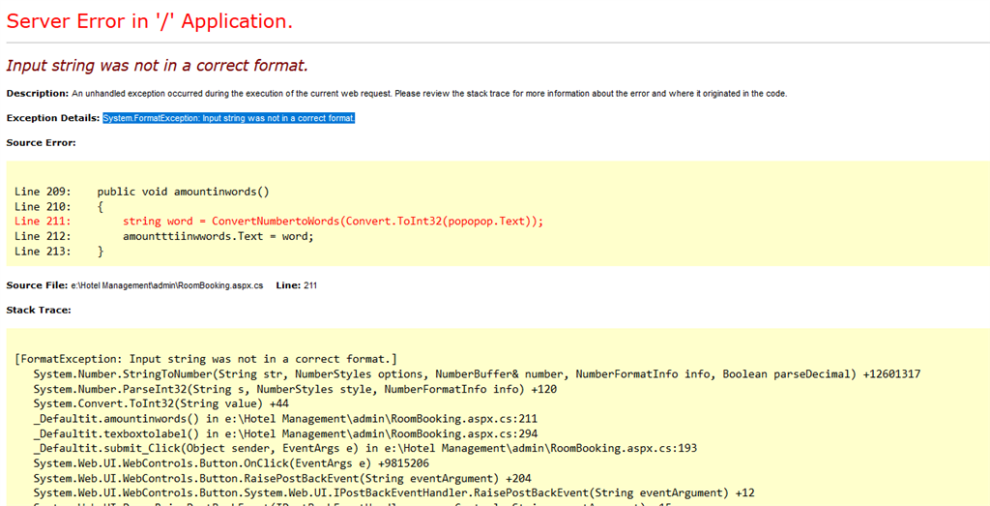Click the System.Number.ParseInt32 stack trace line
The image size is (990, 506).
click(x=295, y=389)
